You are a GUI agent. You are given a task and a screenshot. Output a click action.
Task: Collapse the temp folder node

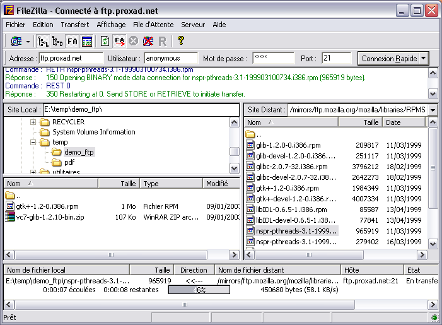coord(33,142)
